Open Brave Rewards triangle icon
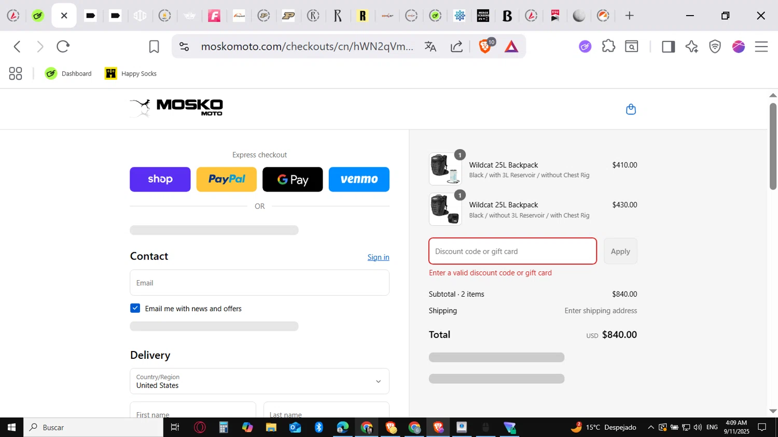 (x=511, y=47)
